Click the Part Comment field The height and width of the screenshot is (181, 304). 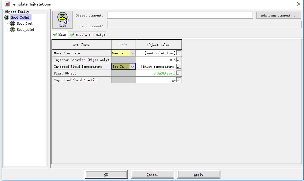204,24
